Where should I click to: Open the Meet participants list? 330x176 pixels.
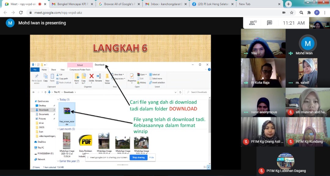pos(253,23)
